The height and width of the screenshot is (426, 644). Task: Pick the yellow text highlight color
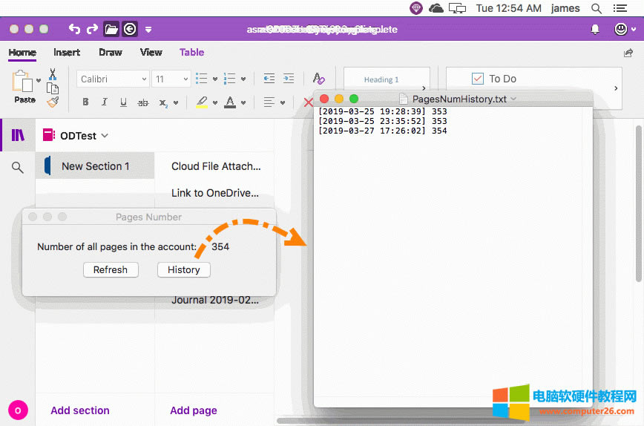(x=201, y=102)
